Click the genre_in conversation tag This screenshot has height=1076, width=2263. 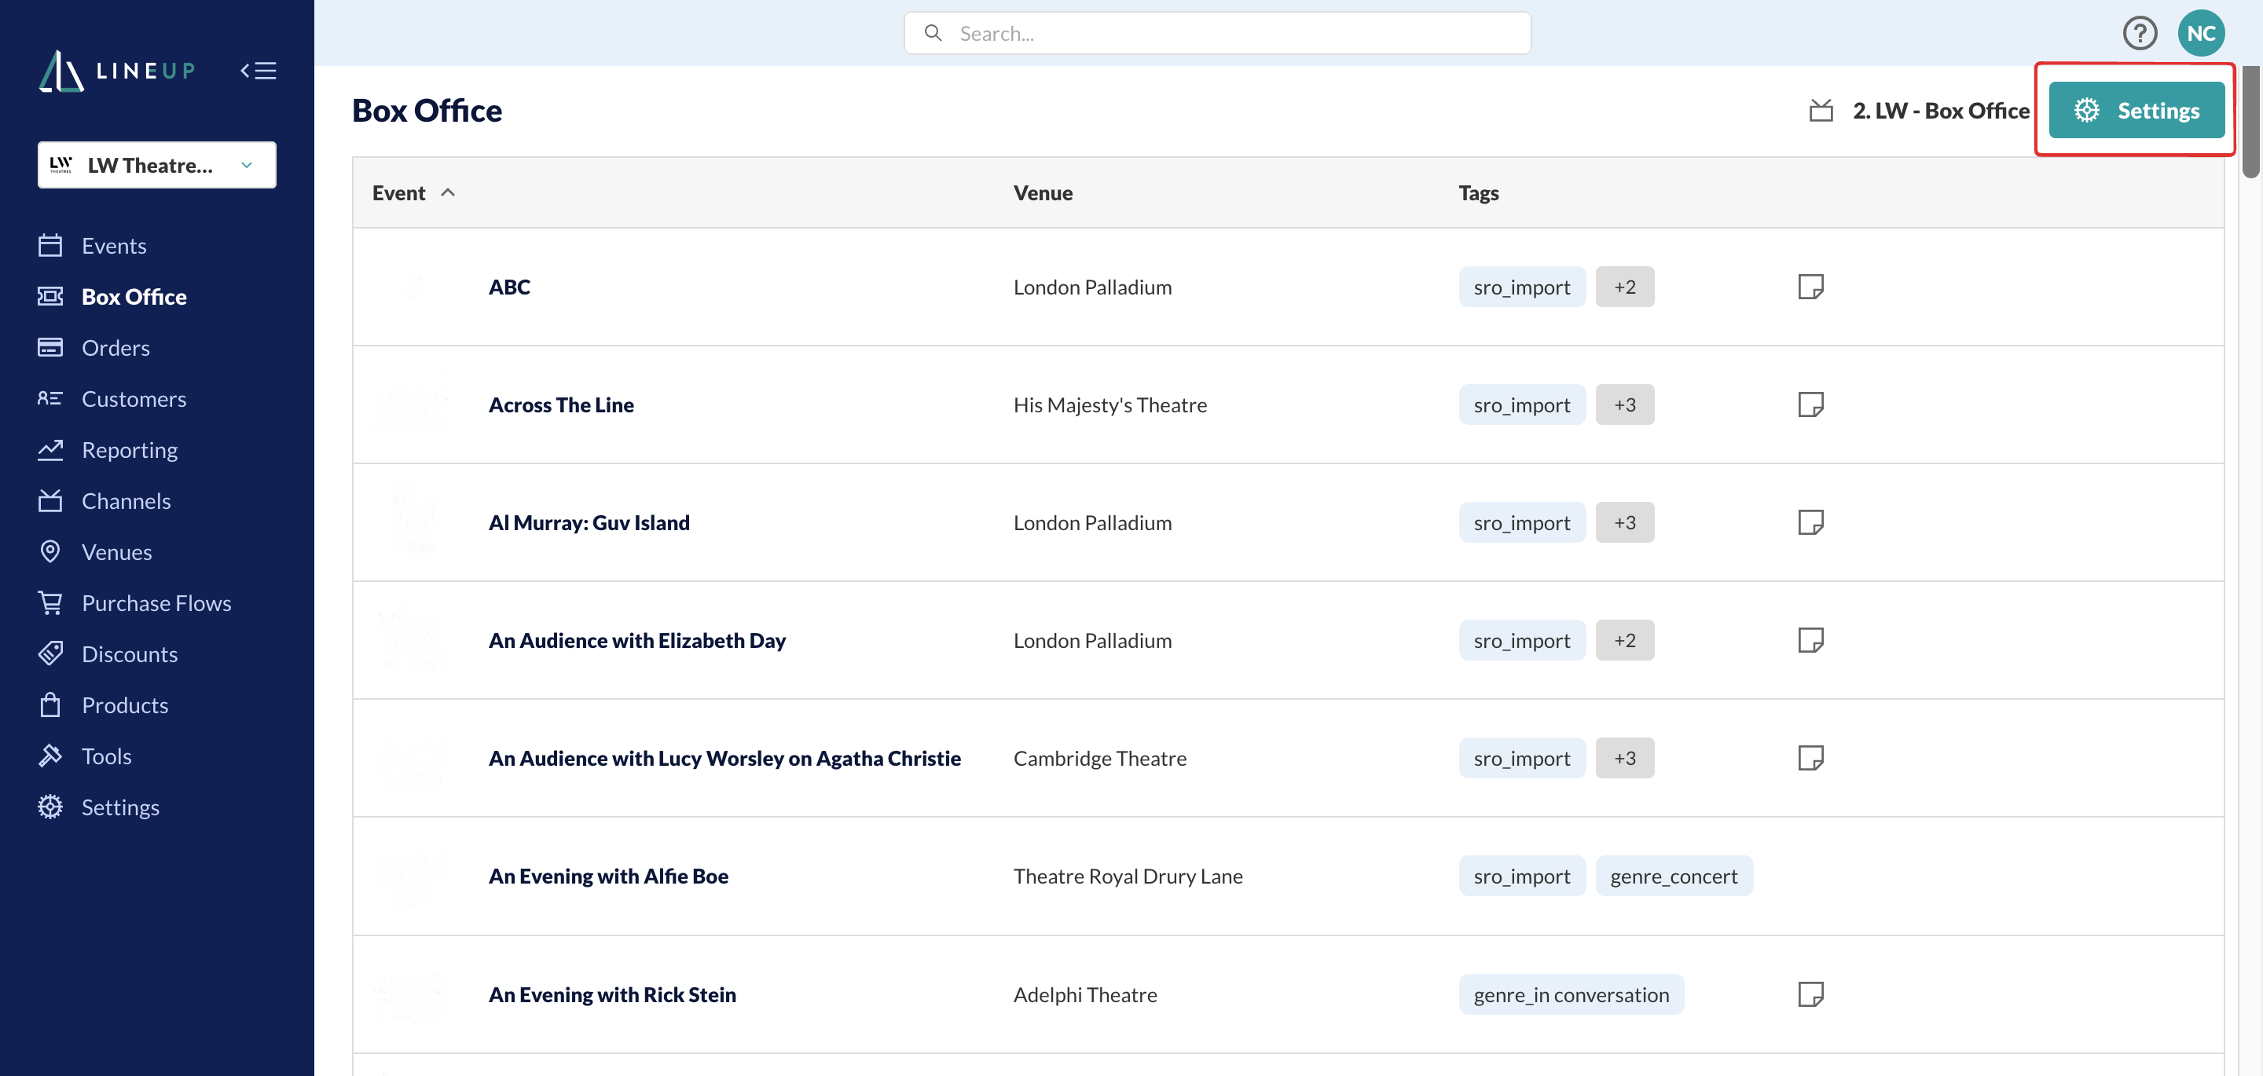point(1571,994)
